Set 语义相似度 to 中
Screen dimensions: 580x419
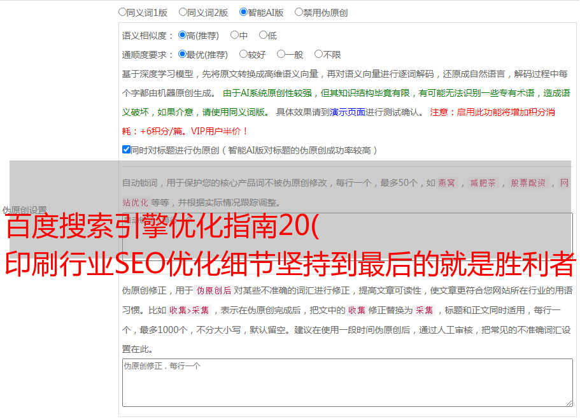click(234, 35)
